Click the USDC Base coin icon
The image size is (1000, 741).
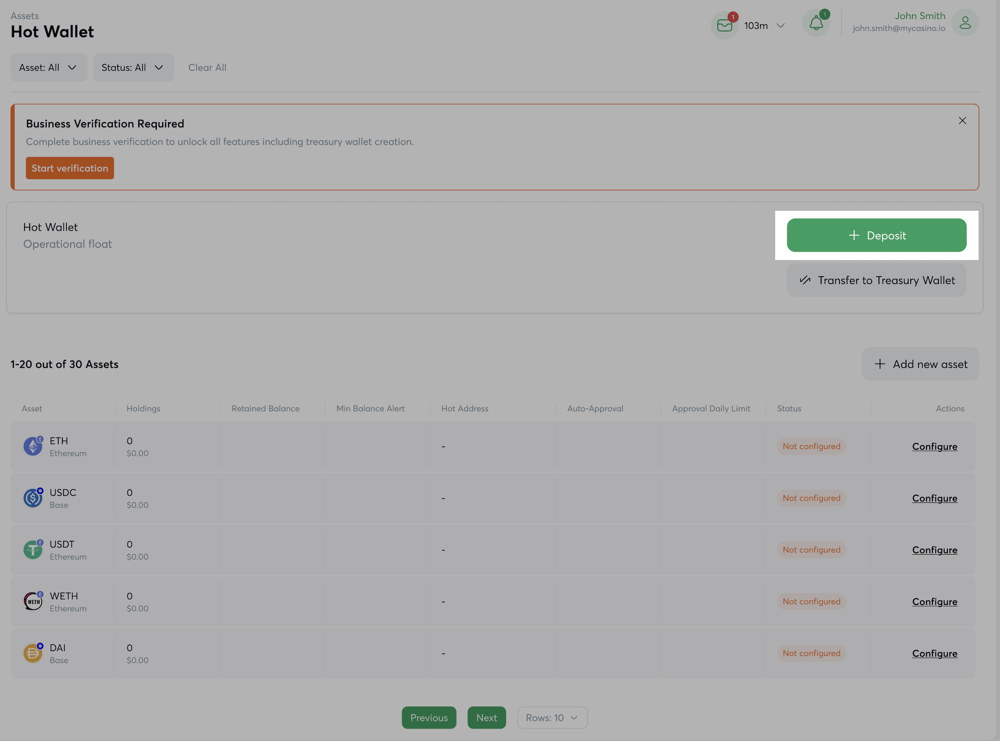(33, 498)
